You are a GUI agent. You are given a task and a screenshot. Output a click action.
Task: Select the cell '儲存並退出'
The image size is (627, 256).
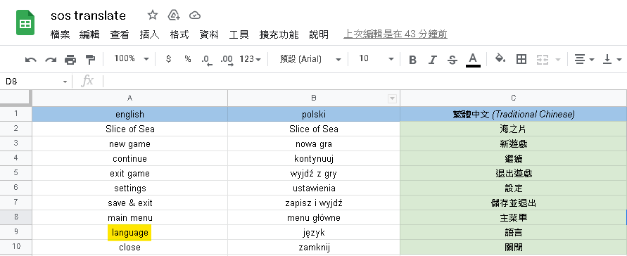(x=514, y=203)
